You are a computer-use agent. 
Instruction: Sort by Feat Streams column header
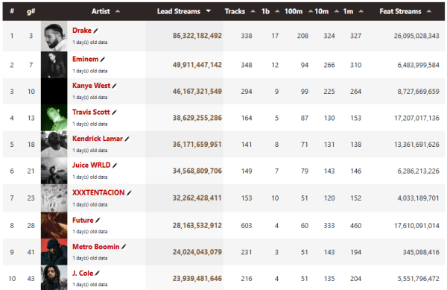tap(400, 11)
